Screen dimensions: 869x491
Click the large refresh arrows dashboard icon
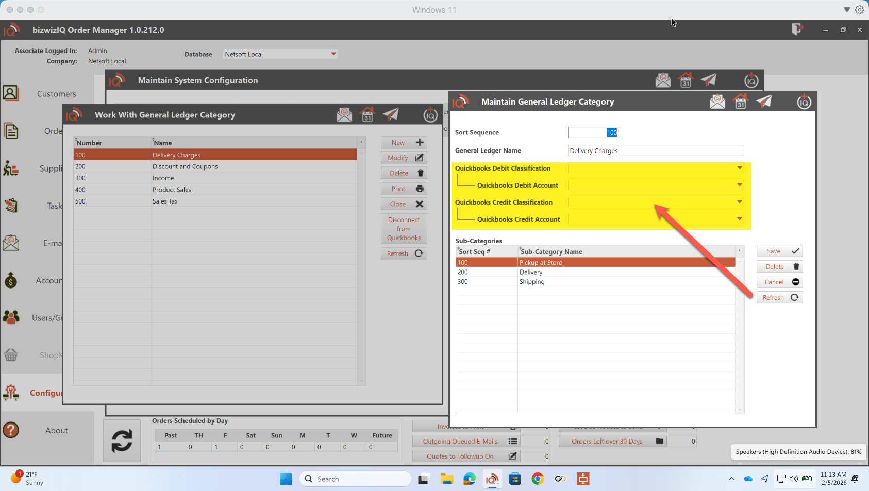[x=122, y=441]
